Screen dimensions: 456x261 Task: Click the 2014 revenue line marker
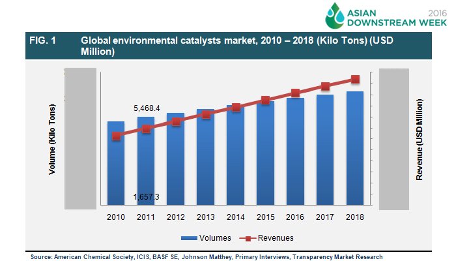(x=236, y=108)
